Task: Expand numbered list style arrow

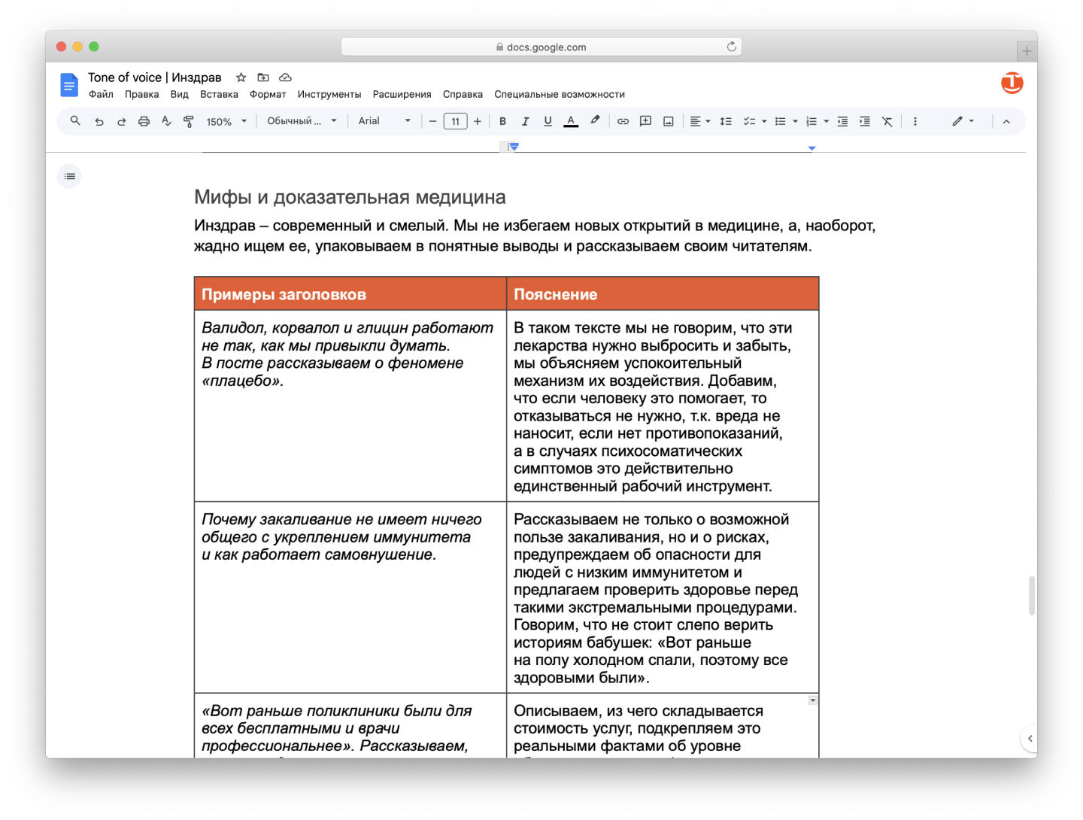Action: pos(826,121)
